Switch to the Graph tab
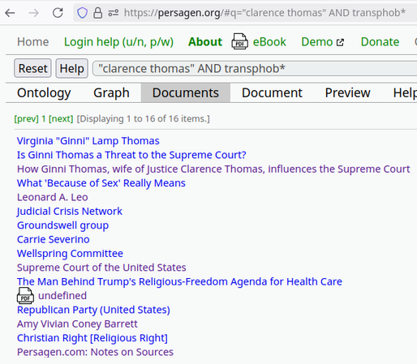The height and width of the screenshot is (364, 417). click(111, 93)
